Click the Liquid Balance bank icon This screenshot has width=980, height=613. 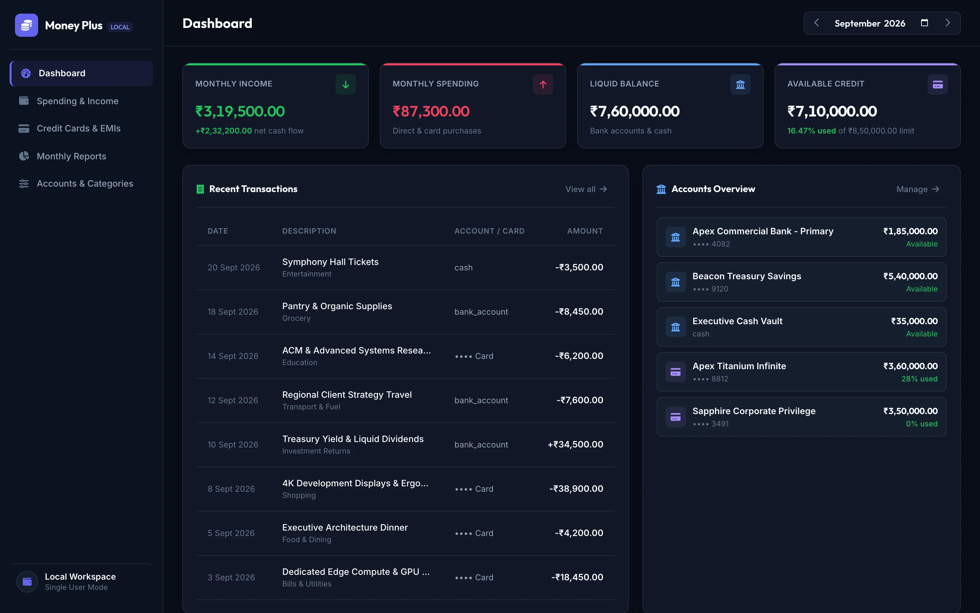pos(740,84)
